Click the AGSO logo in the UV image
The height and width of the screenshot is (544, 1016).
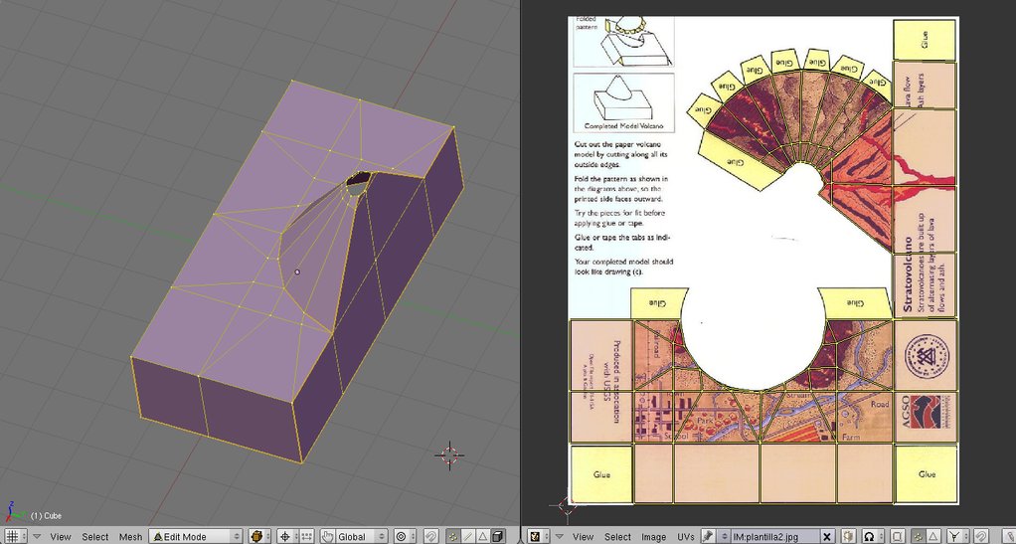tap(926, 413)
